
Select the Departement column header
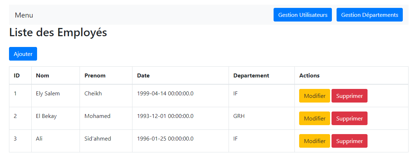(x=251, y=76)
